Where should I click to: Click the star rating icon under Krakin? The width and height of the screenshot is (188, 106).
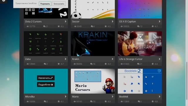106,64
